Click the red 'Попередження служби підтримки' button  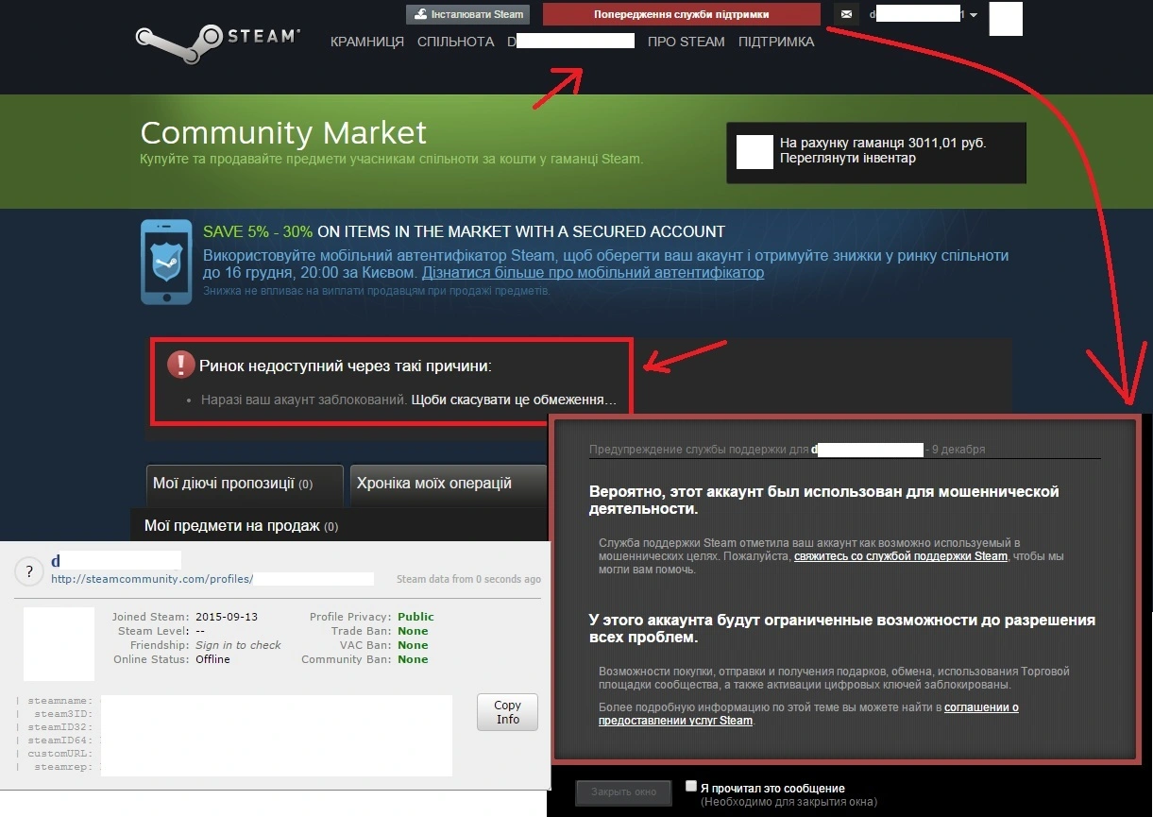coord(682,14)
